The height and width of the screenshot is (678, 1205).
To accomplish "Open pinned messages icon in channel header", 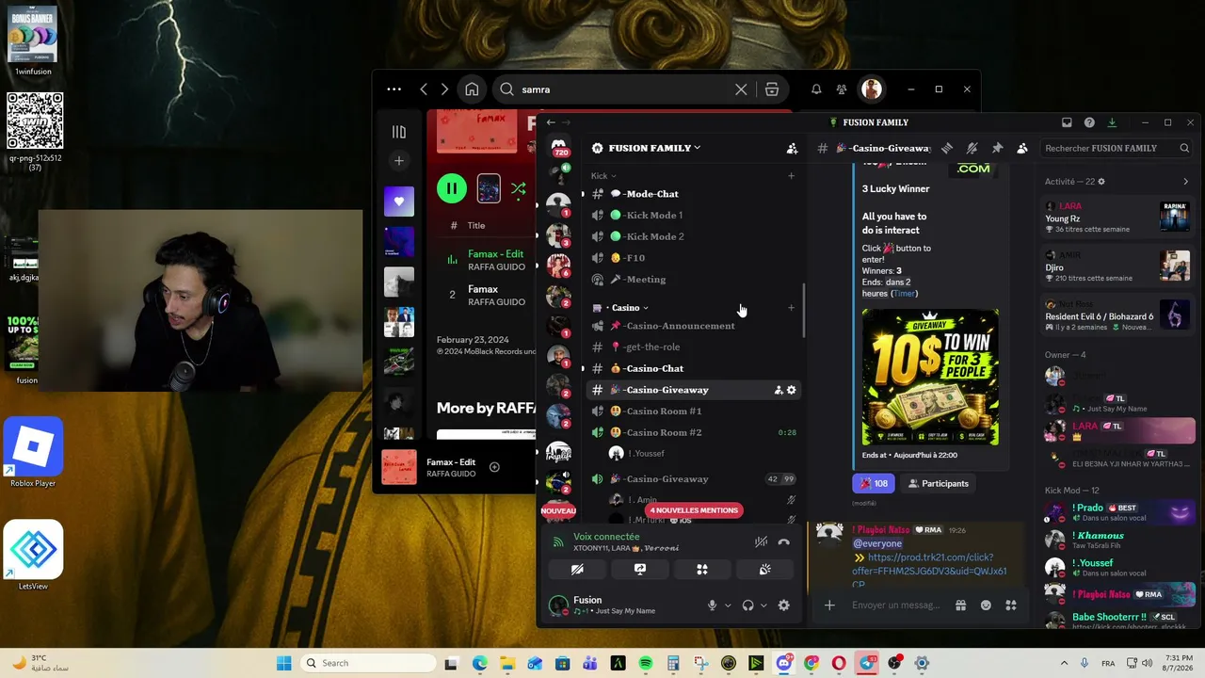I will [997, 148].
